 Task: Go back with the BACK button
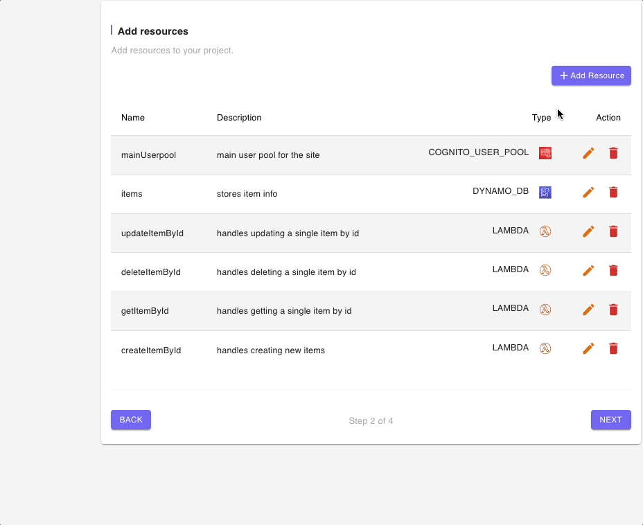(131, 420)
